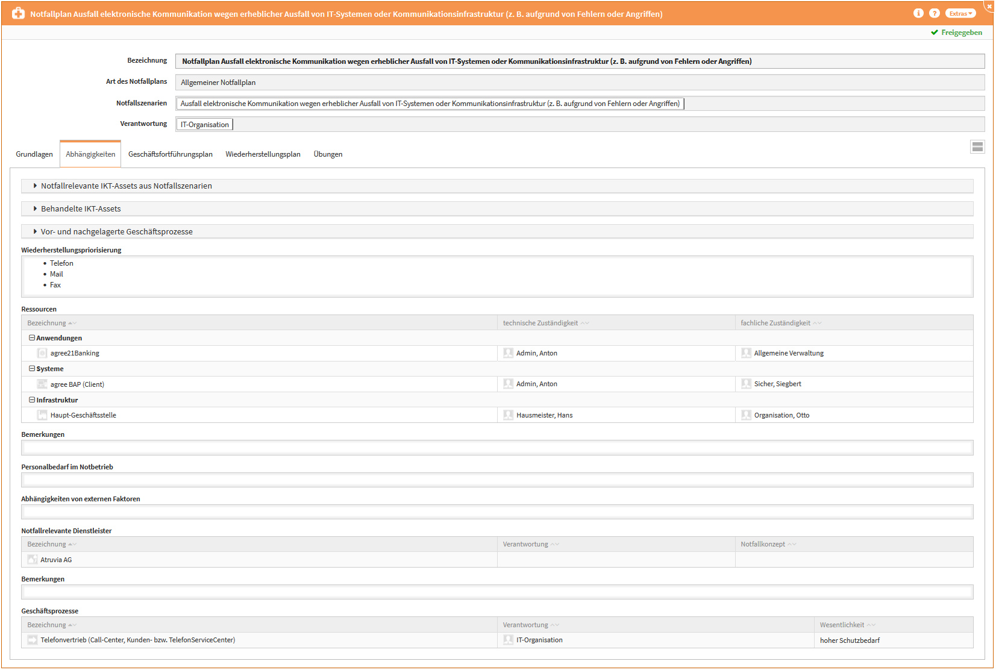The image size is (996, 670).
Task: Collapse the Infrastruktur group
Action: tap(32, 400)
